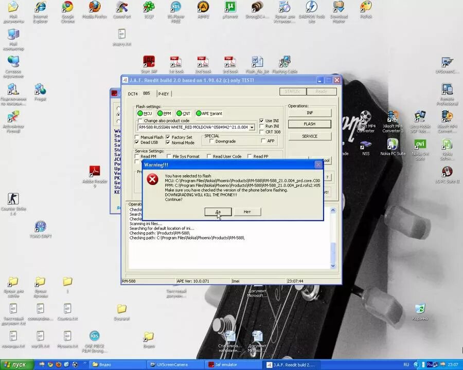Open the Nokia PC Suite icon
This screenshot has height=370, width=463.
point(393,147)
